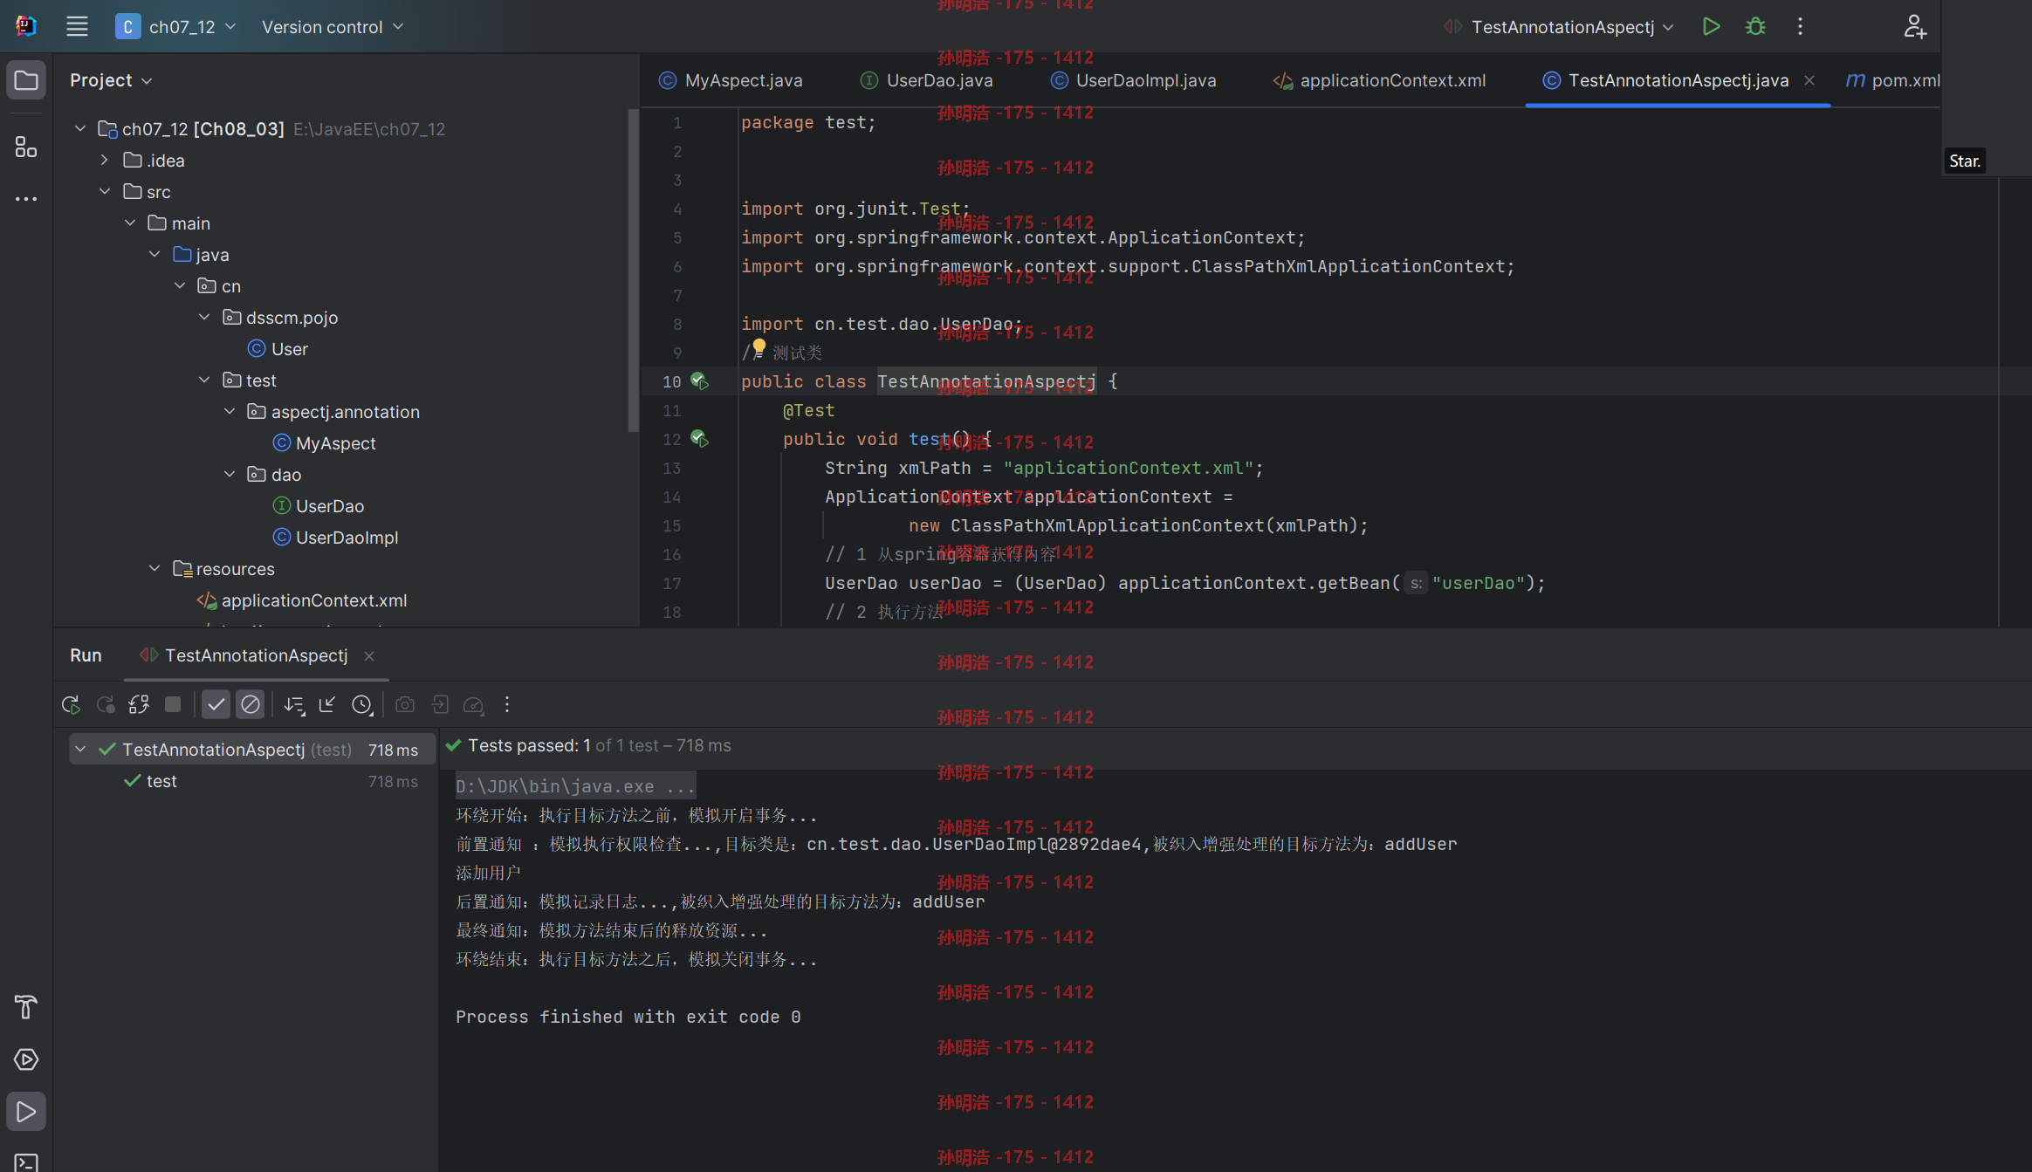Rerun failed tests button
The image size is (2032, 1172).
106,704
